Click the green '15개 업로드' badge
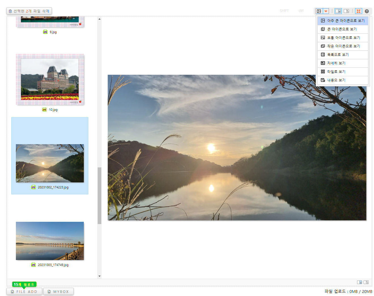The image size is (374, 296). (x=24, y=284)
